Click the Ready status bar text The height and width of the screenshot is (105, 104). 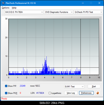point(4,99)
